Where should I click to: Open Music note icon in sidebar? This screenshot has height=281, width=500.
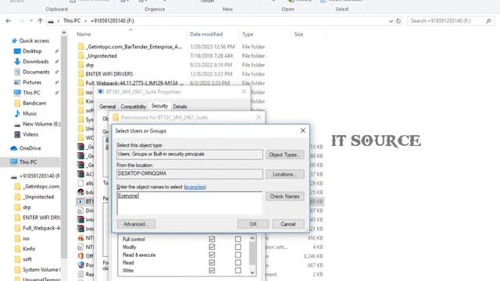tap(17, 113)
